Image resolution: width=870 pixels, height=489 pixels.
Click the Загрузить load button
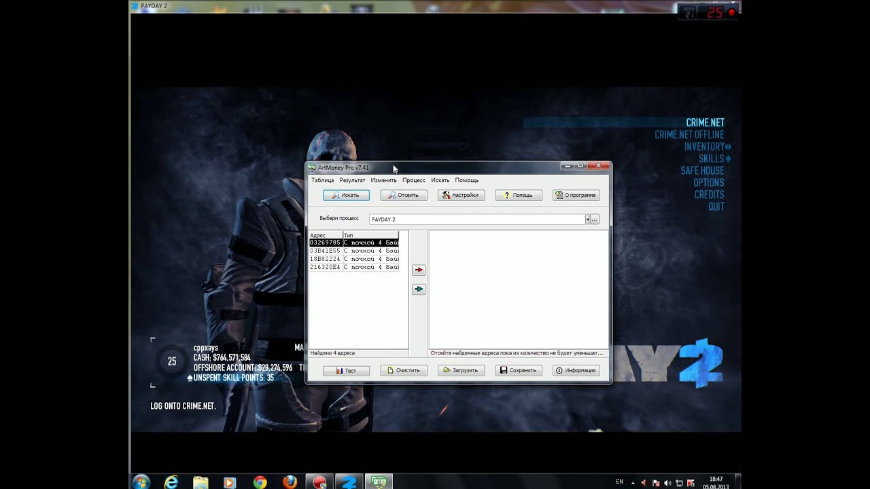click(x=461, y=370)
